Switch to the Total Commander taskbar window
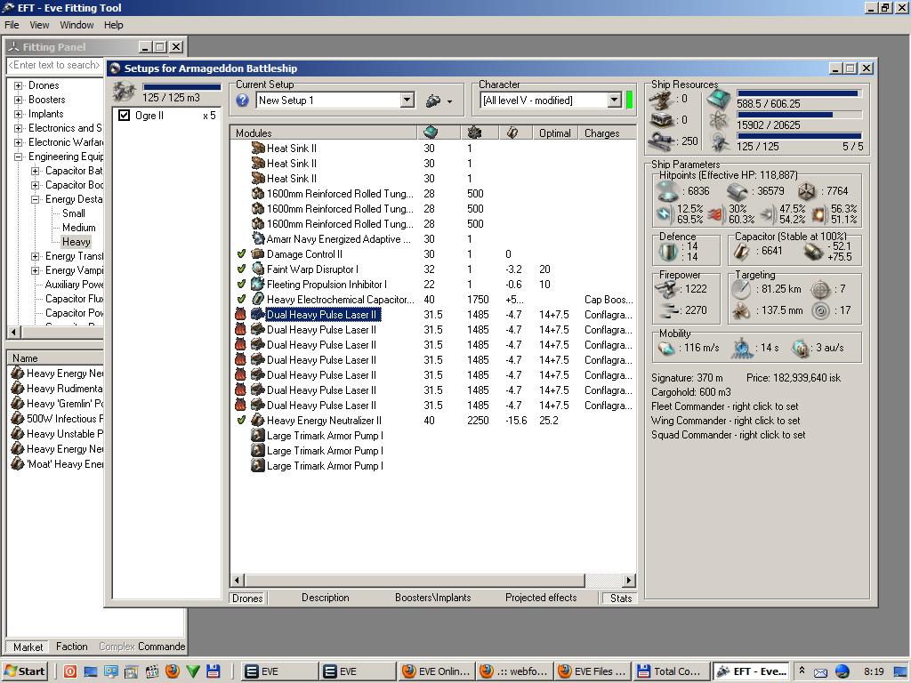Screen dimensions: 911x683 [672, 671]
